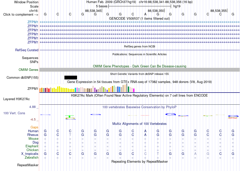240x171 pixels.
Task: Click "Click to complement -->" to complement bases
Action: (21, 15)
